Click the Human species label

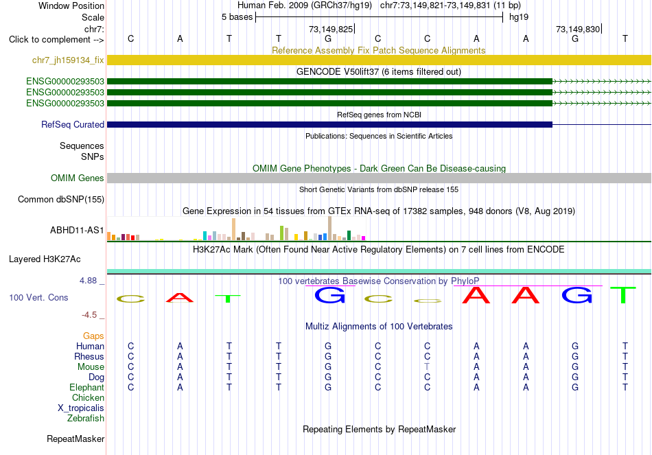click(x=90, y=346)
